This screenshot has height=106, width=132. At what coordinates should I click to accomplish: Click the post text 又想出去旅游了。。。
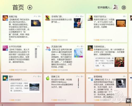[x=18, y=80]
